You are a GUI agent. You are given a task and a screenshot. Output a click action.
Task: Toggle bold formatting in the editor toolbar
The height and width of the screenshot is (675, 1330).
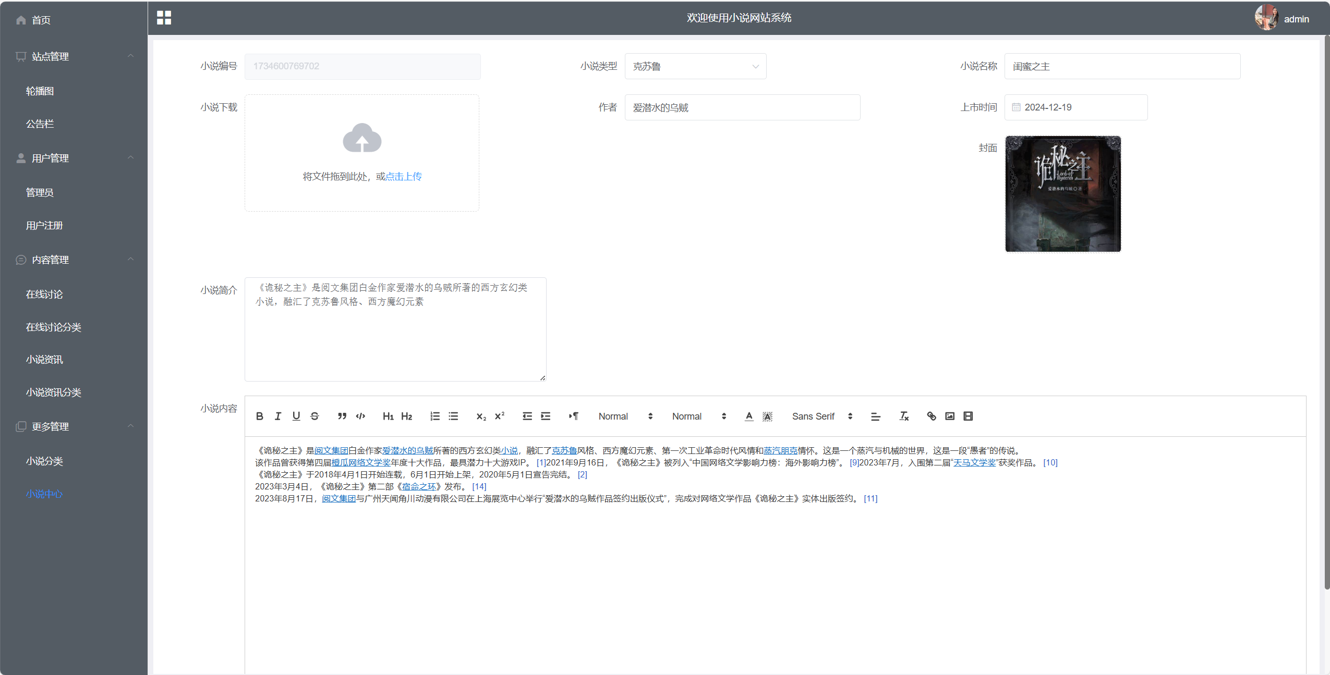coord(259,416)
